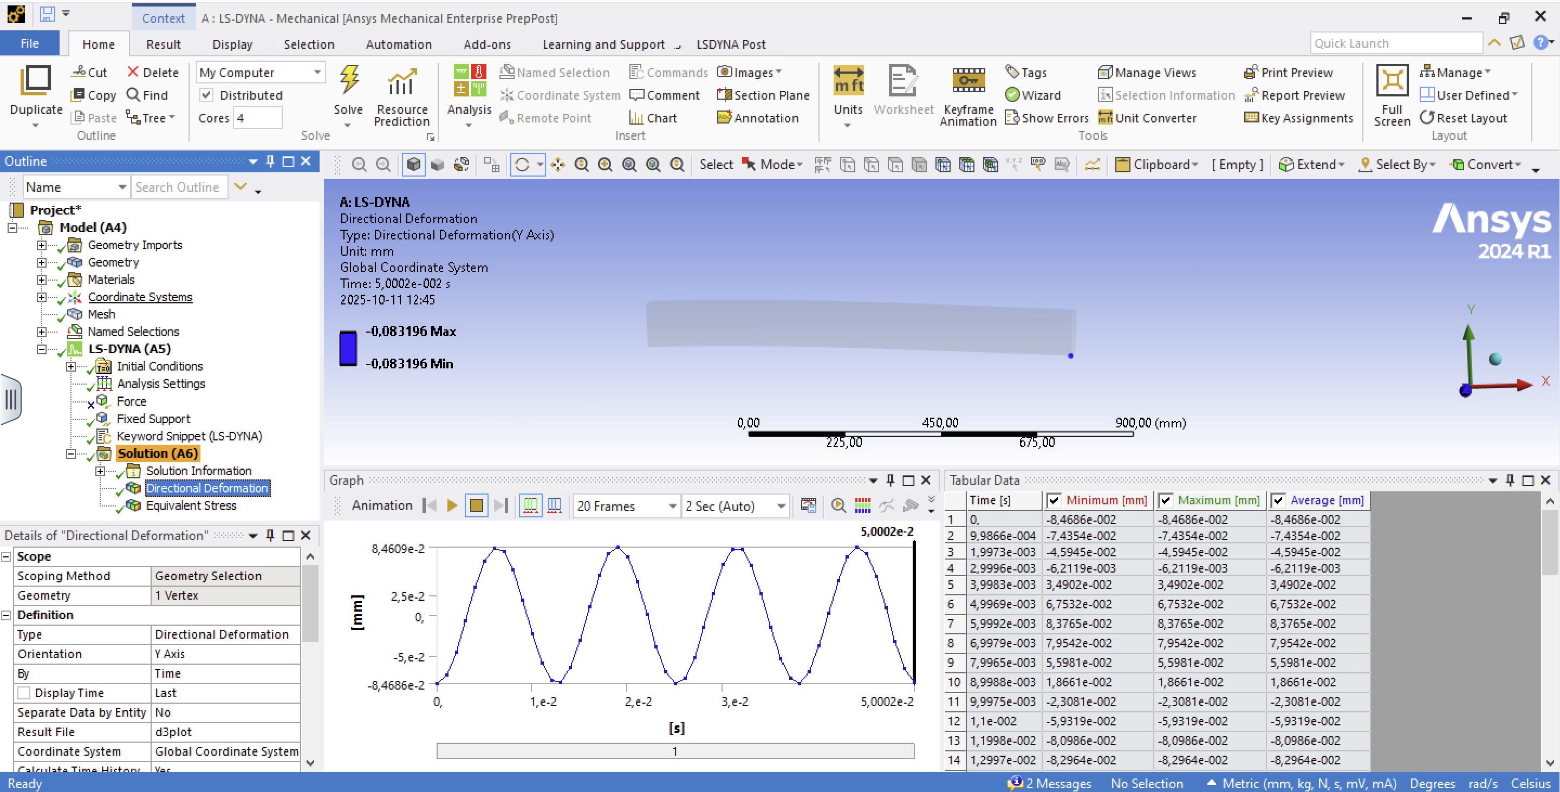Play the result animation
The height and width of the screenshot is (792, 1560).
tap(452, 505)
